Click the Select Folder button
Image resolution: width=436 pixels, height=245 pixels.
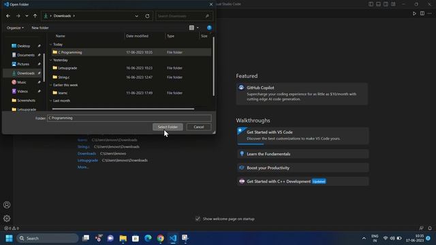click(x=168, y=127)
